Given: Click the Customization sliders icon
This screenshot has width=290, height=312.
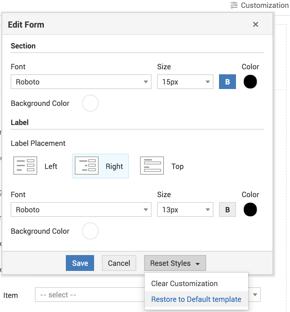Looking at the screenshot, I should click(234, 5).
